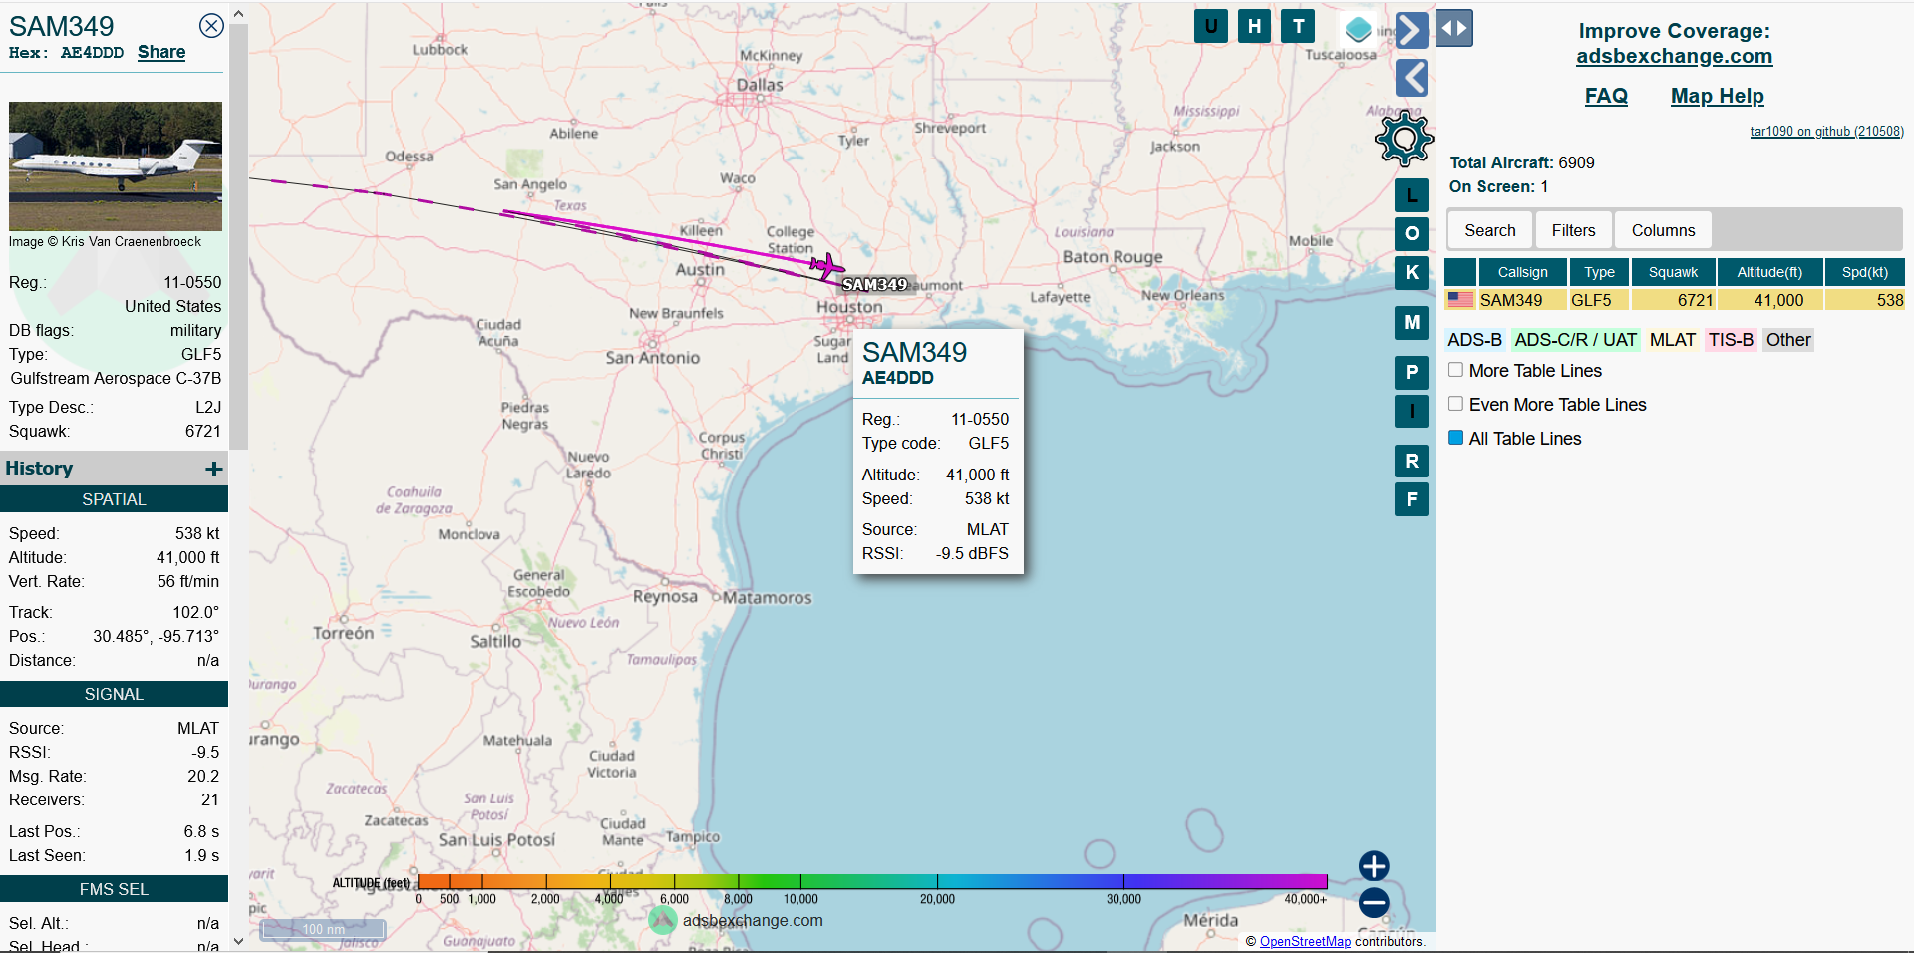This screenshot has height=953, width=1914.
Task: Open tar1090 on github link
Action: (1826, 131)
